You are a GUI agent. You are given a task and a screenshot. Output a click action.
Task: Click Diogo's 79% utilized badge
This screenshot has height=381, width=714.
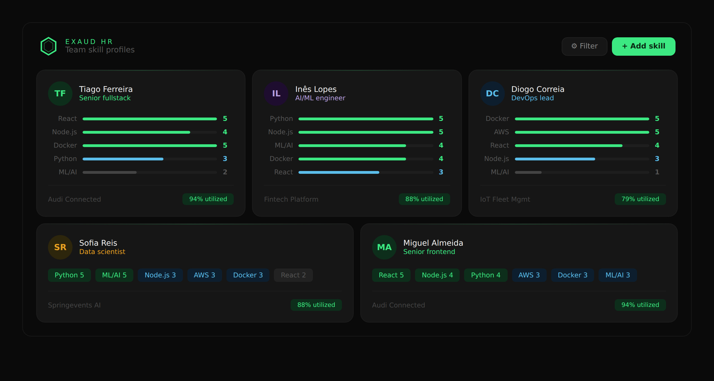click(640, 199)
